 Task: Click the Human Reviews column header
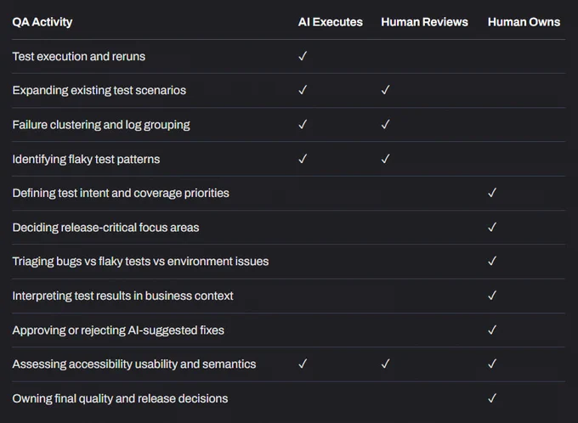(x=425, y=22)
